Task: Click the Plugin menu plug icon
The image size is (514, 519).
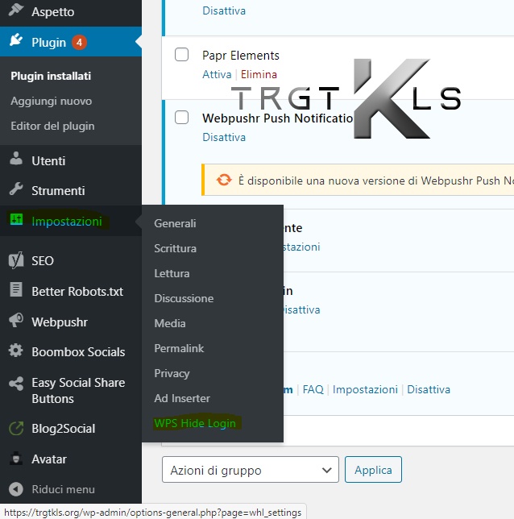Action: (16, 42)
